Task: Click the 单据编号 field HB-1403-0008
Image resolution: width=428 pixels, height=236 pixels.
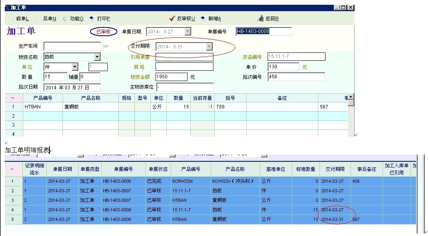Action: 263,32
